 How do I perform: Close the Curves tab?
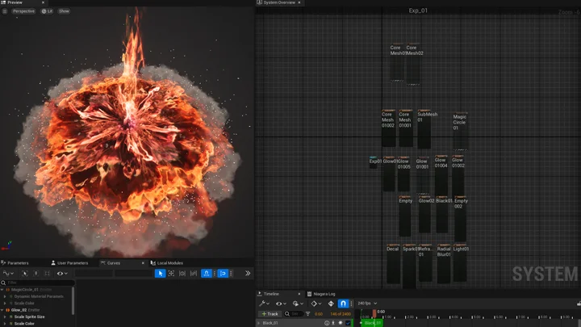tap(143, 263)
